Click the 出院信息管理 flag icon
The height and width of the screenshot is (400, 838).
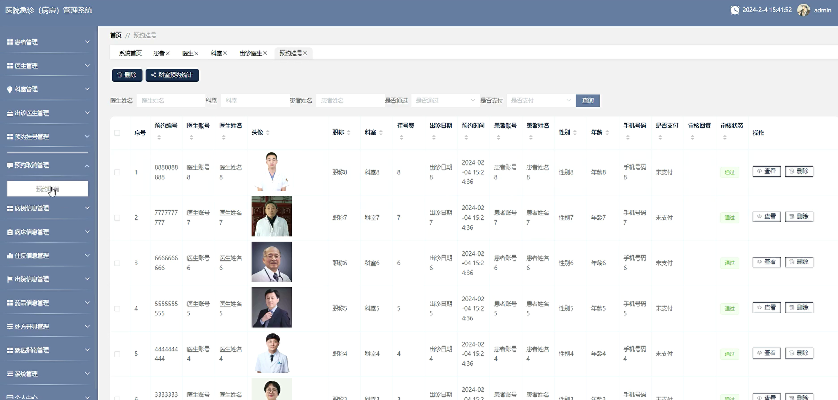10,279
